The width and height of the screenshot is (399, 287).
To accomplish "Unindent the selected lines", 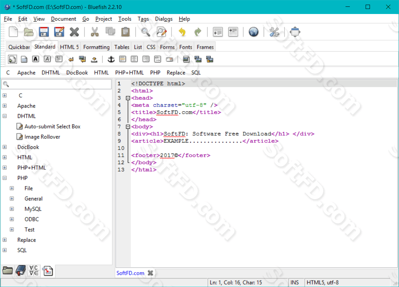I will pyautogui.click(x=218, y=32).
